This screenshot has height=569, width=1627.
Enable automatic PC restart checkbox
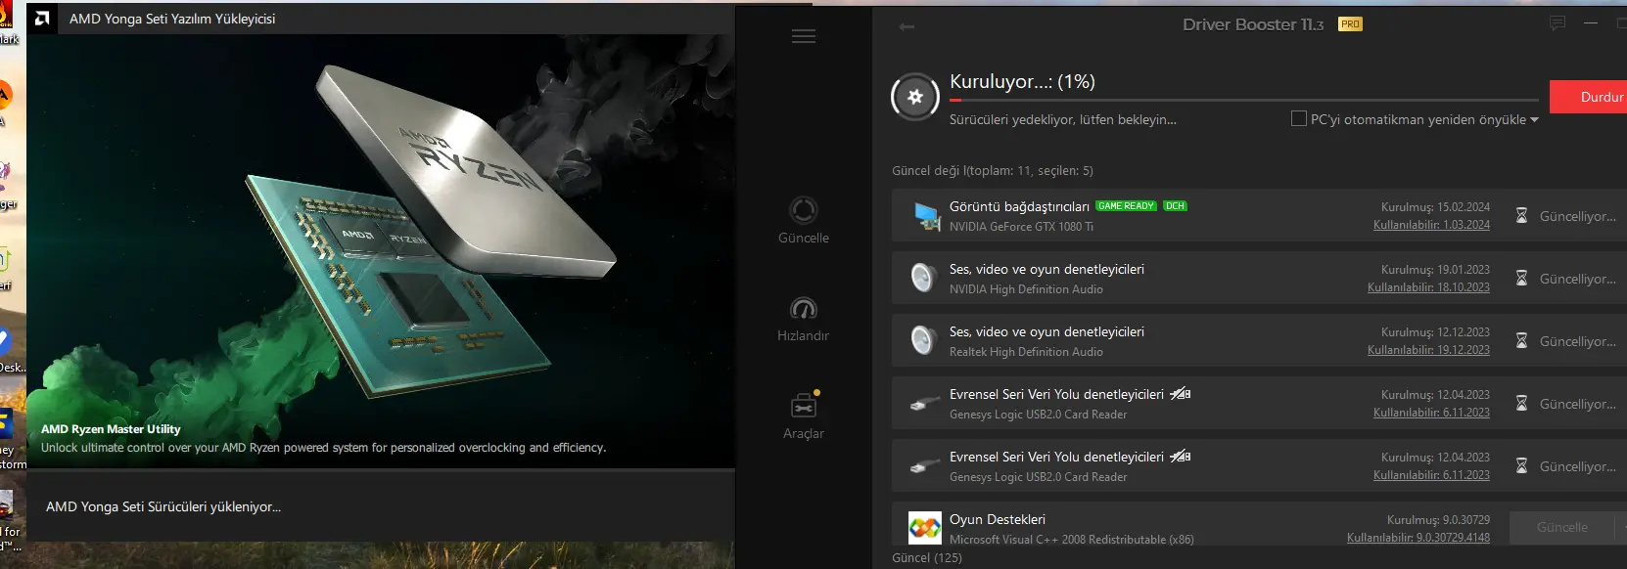click(1299, 118)
